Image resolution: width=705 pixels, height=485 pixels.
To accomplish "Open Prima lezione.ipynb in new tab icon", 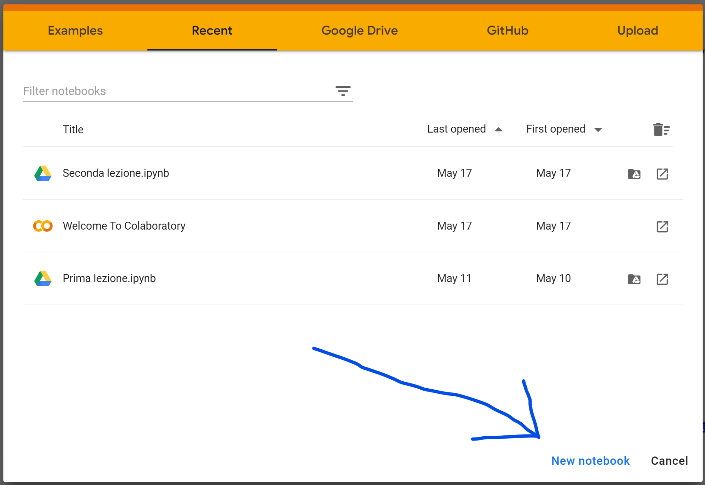I will (x=662, y=279).
